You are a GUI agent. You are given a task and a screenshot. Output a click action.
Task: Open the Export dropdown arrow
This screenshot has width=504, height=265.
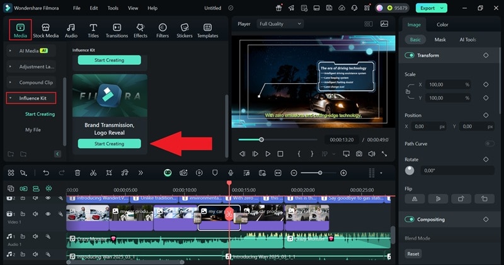[x=442, y=8]
